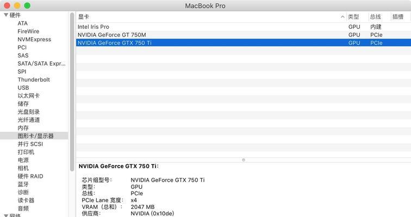Click the split pane divider handle dot

click(244, 159)
